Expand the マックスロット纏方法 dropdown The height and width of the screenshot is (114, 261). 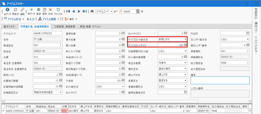pos(185,39)
